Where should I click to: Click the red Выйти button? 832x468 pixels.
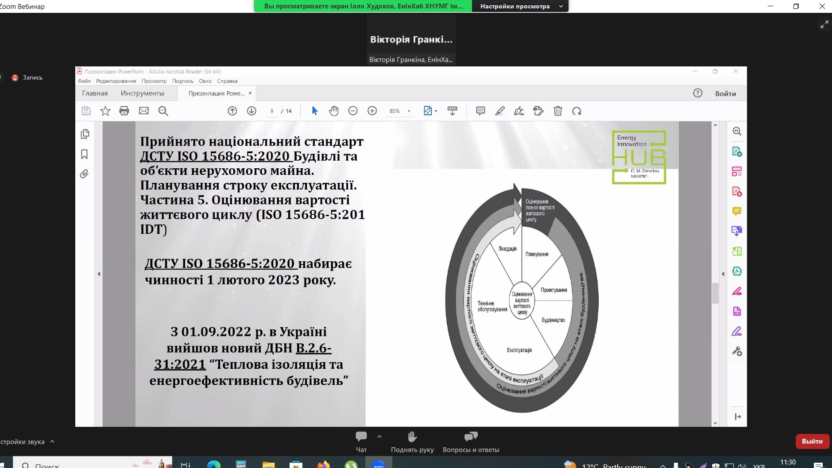812,441
